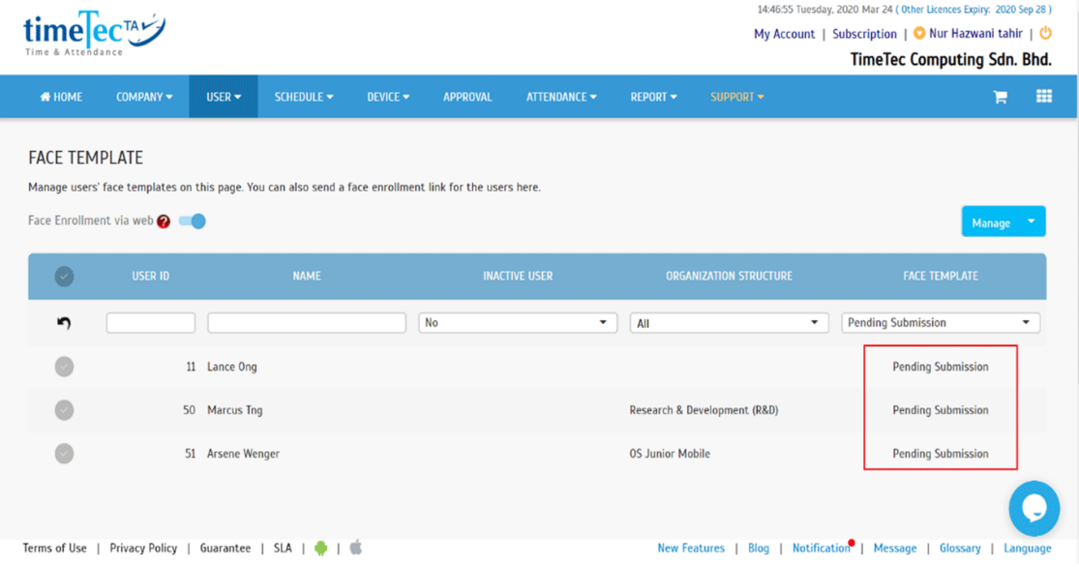Open the shopping cart icon
The image size is (1079, 567).
tap(1000, 97)
